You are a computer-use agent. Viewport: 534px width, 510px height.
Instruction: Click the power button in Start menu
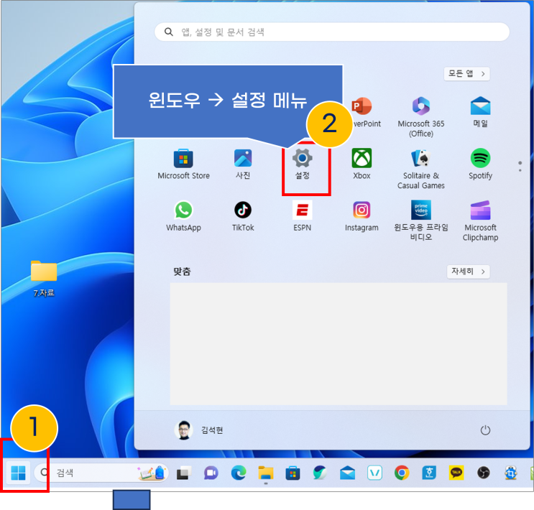[485, 430]
